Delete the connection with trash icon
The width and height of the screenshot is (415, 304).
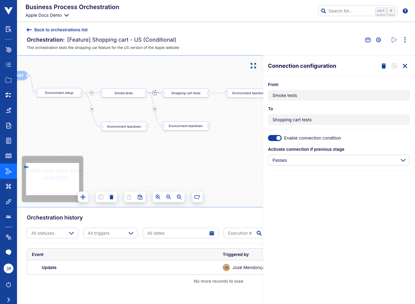(383, 66)
